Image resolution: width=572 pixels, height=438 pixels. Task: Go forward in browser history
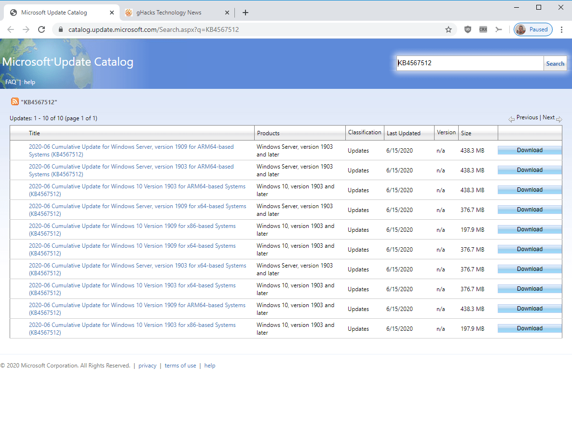(x=26, y=29)
